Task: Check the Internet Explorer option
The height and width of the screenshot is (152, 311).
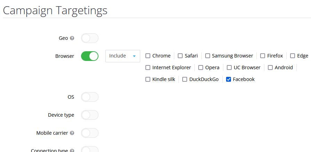Action: (x=148, y=68)
